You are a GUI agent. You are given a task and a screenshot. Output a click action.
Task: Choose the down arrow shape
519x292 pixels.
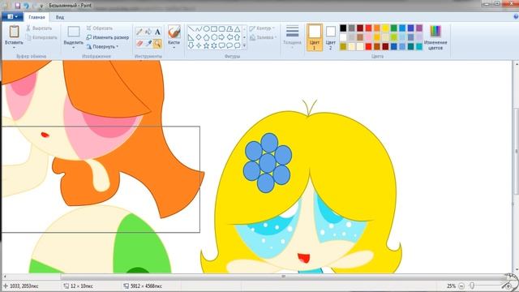[191, 45]
